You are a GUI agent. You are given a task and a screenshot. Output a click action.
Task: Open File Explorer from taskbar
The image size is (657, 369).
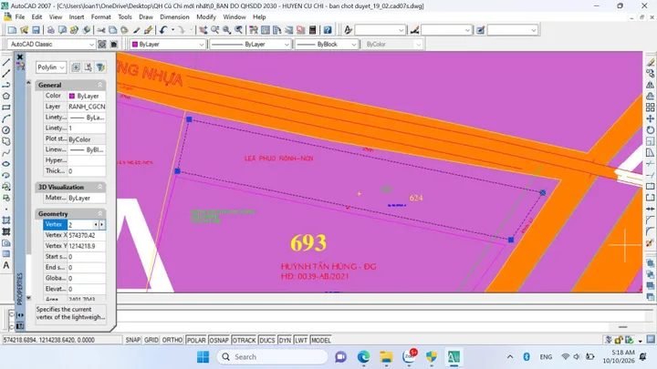click(x=386, y=357)
